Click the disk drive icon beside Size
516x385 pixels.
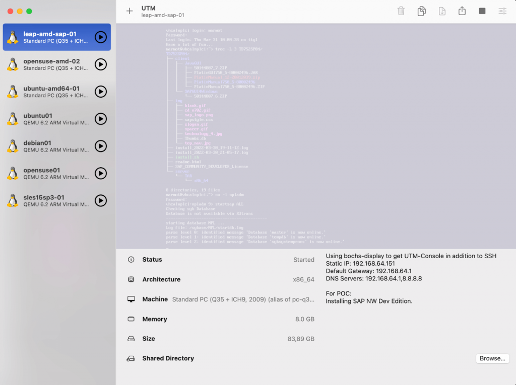point(131,339)
